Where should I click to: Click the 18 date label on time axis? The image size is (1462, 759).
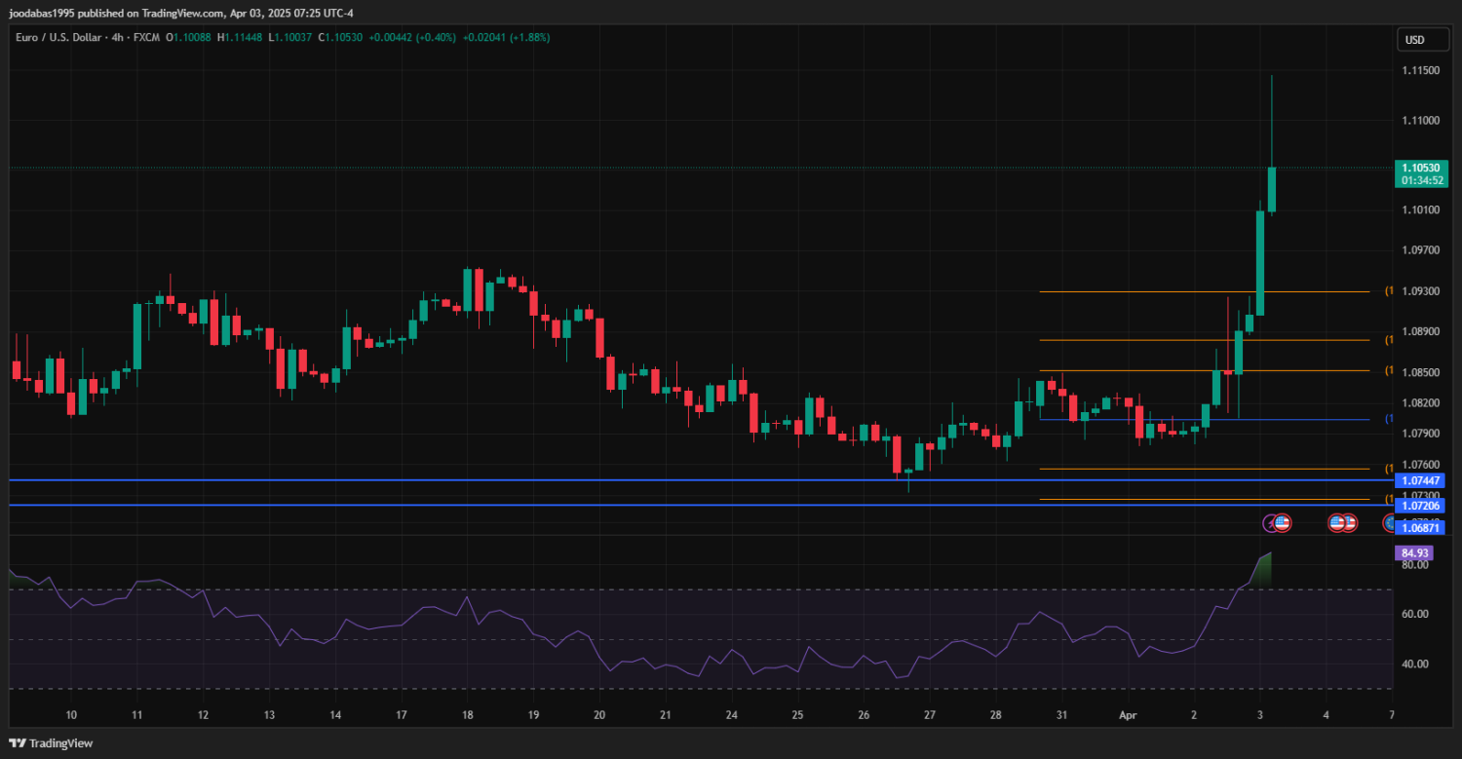(467, 715)
